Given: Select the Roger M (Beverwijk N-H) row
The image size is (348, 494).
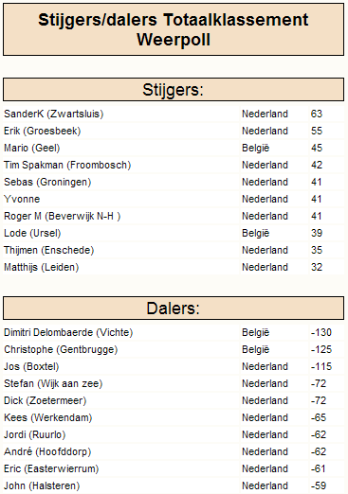Looking at the screenshot, I should point(174,216).
